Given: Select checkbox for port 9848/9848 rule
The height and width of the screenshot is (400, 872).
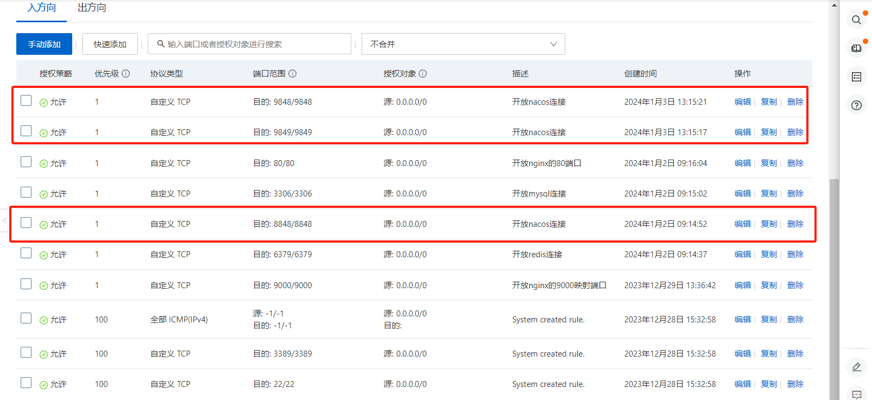Looking at the screenshot, I should pos(26,100).
